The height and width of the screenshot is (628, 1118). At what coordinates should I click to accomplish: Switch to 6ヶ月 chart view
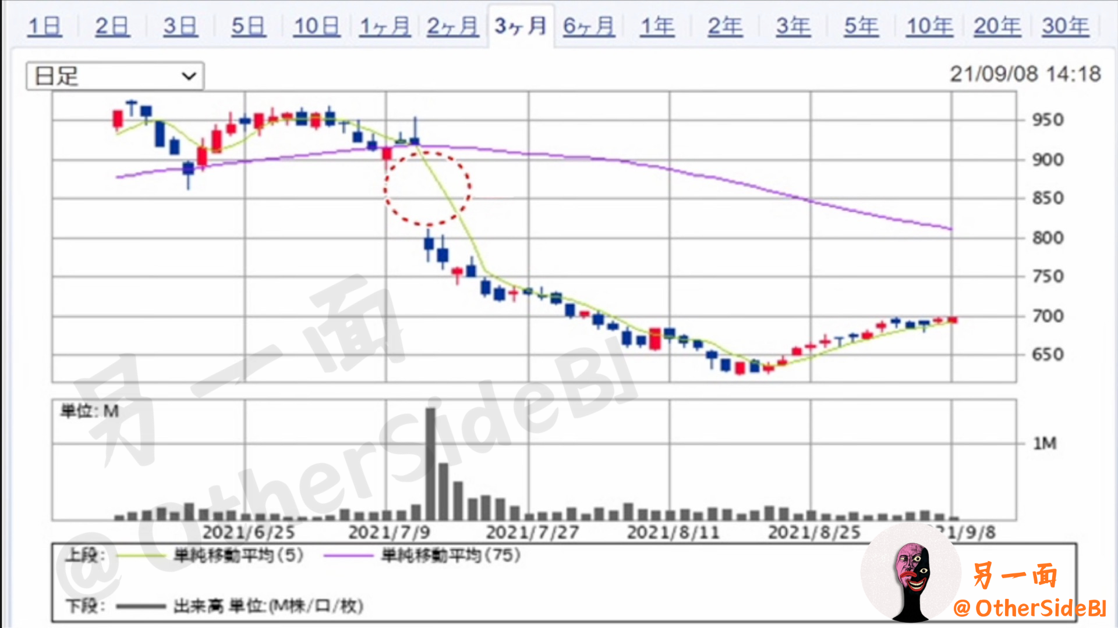click(589, 26)
